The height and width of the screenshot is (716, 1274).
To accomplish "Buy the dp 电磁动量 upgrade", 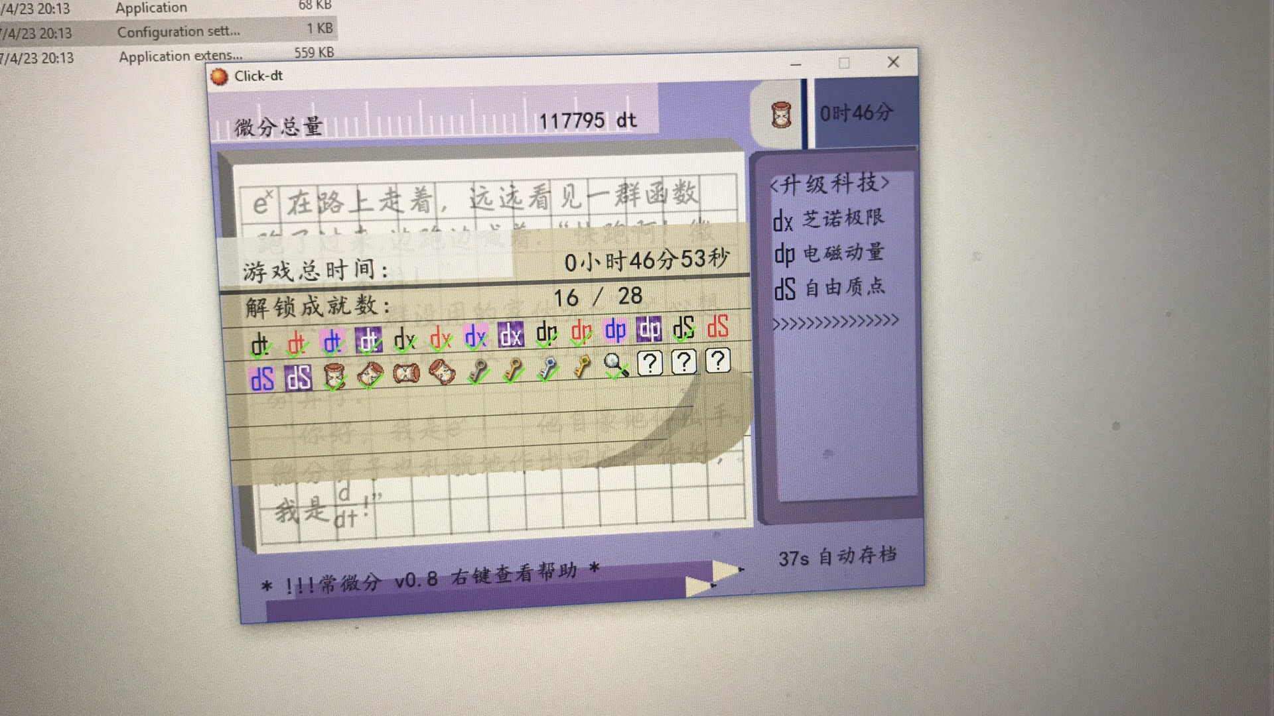I will (x=829, y=253).
